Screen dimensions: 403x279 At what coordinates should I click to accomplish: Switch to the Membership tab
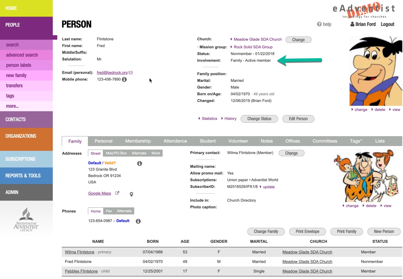[x=138, y=141]
